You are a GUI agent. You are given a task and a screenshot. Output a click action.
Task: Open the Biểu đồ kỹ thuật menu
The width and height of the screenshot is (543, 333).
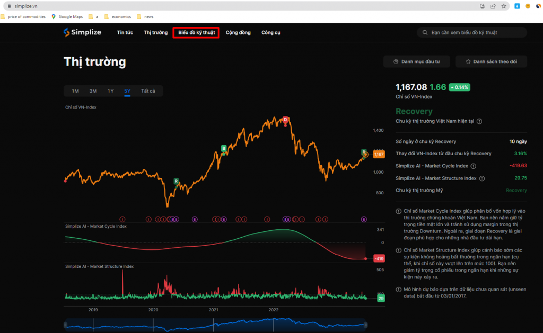click(x=196, y=32)
